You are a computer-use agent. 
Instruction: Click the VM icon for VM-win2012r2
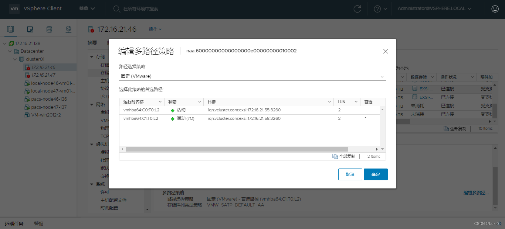pos(27,115)
